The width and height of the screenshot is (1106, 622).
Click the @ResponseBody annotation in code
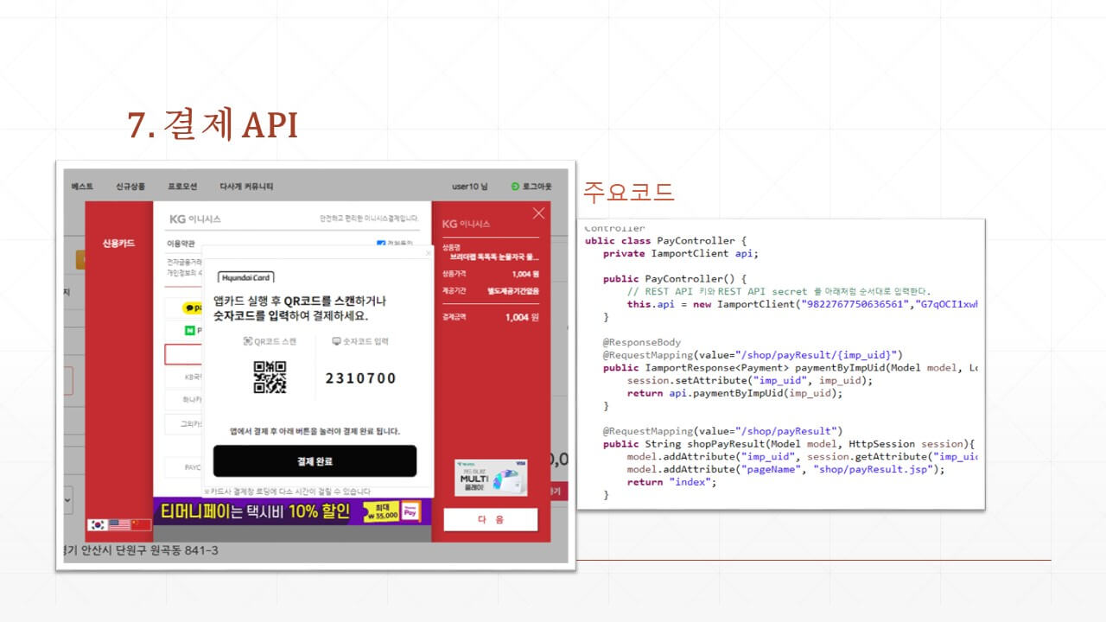coord(642,342)
